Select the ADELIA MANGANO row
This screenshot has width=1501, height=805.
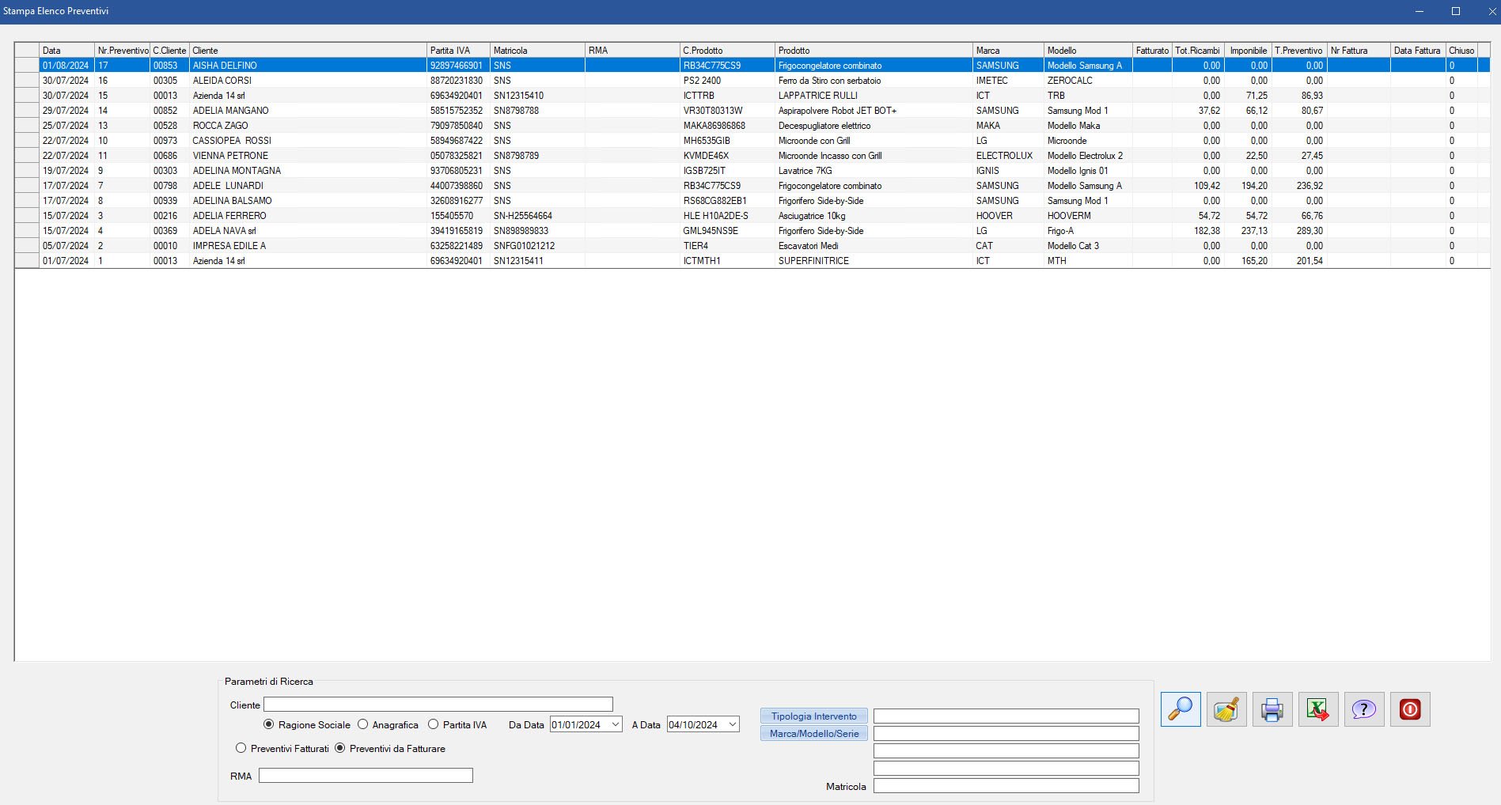click(x=231, y=111)
